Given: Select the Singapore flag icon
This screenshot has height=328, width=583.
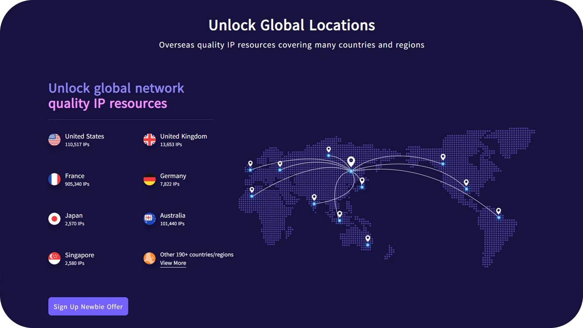Looking at the screenshot, I should 55,258.
